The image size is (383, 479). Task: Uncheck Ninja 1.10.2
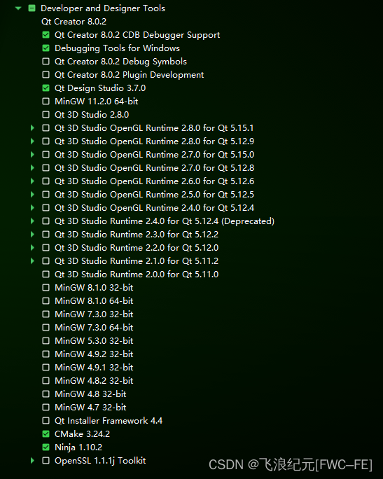[46, 447]
